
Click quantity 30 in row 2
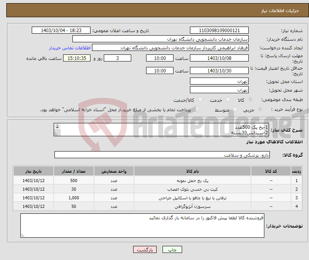pyautogui.click(x=74, y=189)
